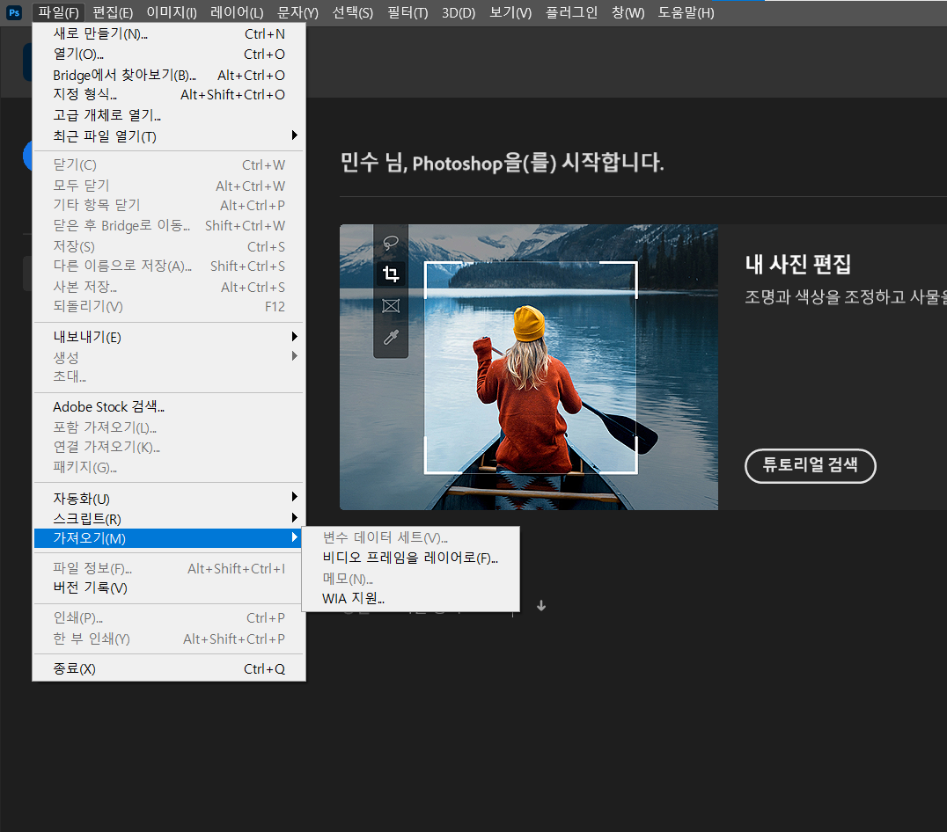Click 파일 정보(F)... menu entry

click(169, 568)
